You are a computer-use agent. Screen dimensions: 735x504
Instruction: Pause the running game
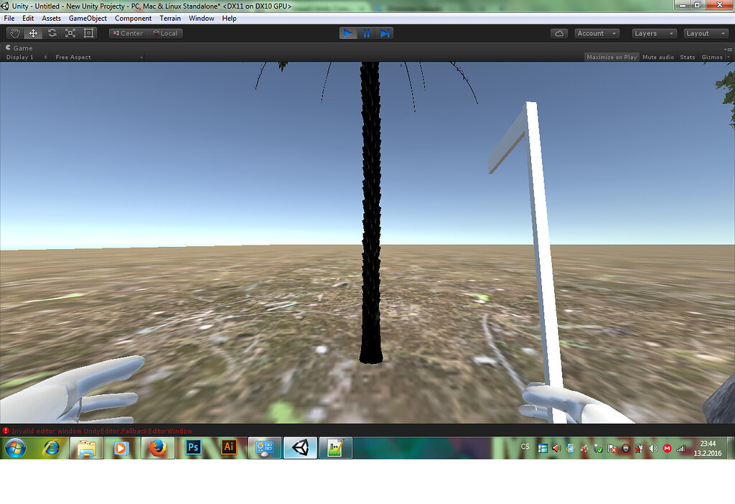pos(367,33)
